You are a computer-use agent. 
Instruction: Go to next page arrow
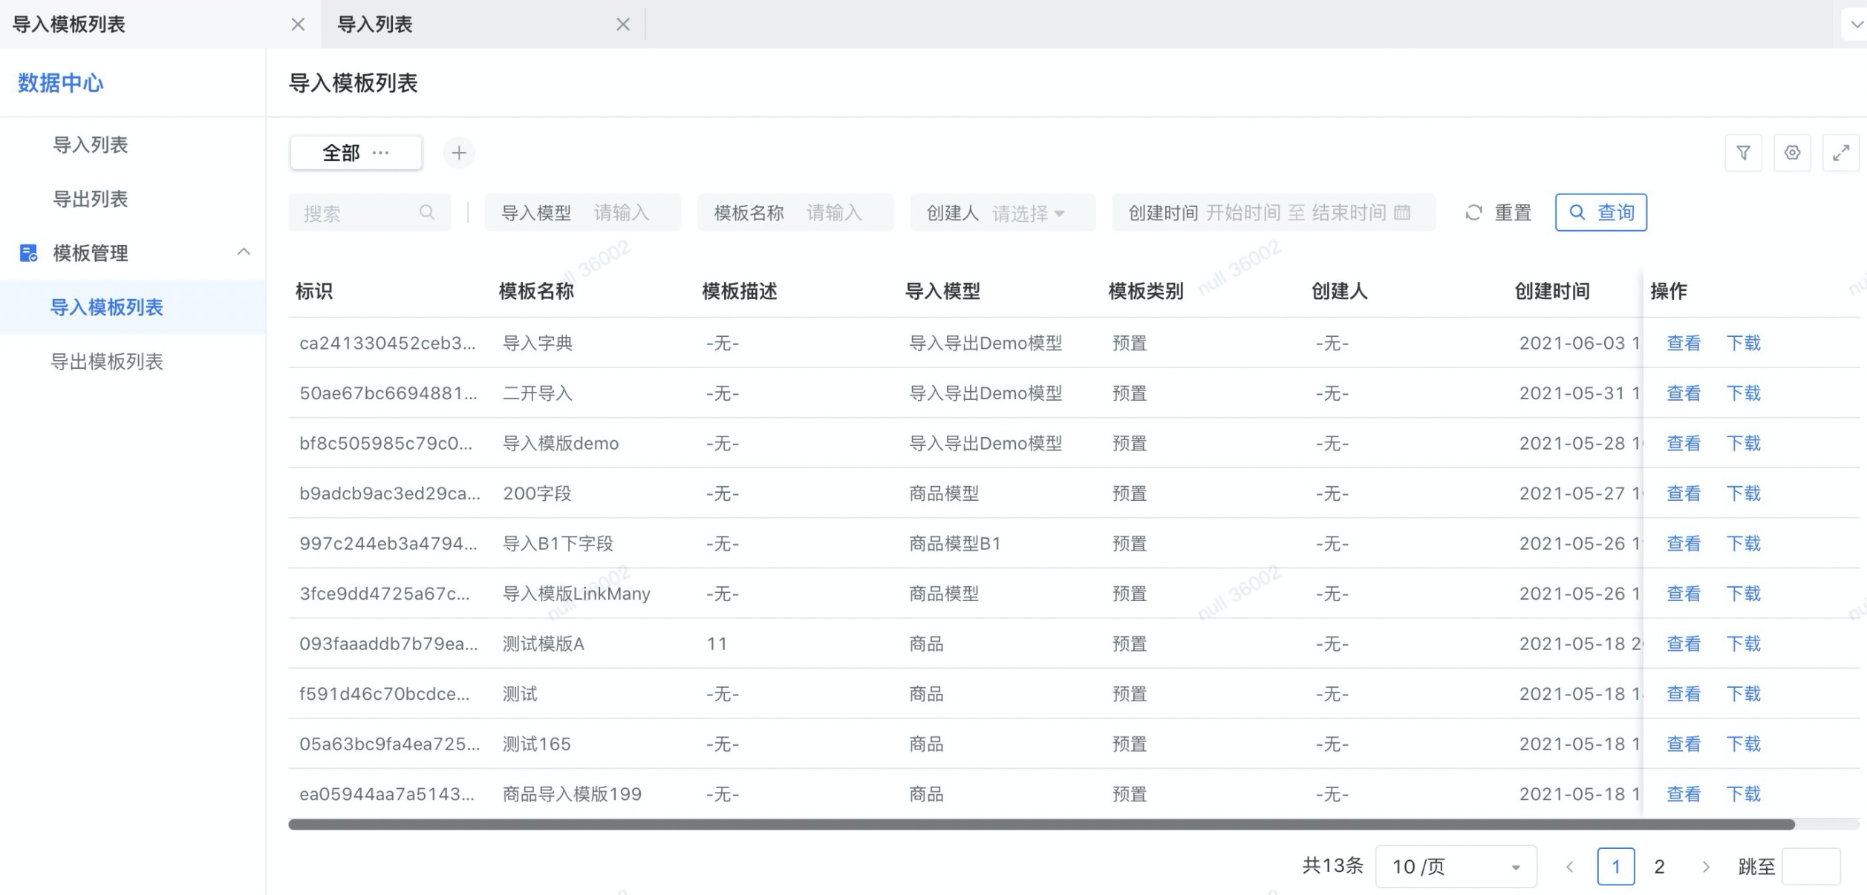pyautogui.click(x=1706, y=867)
